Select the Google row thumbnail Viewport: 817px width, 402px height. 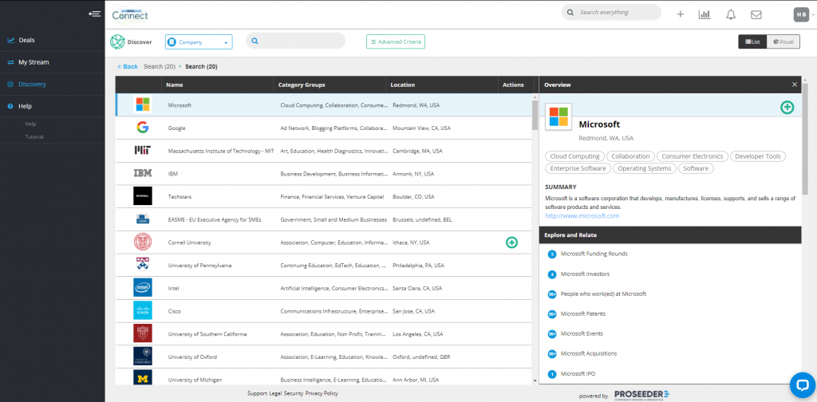tap(142, 128)
